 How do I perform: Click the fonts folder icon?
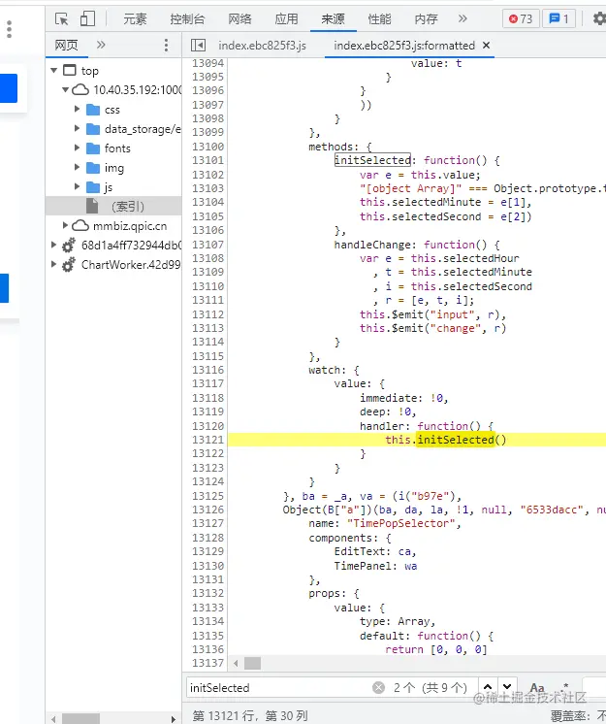coord(93,148)
